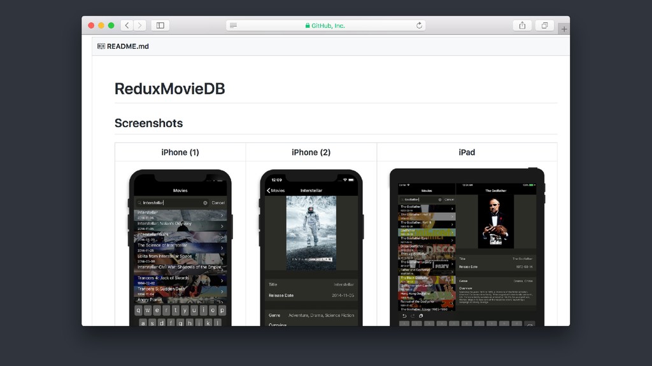This screenshot has height=366, width=652.
Task: Select 'Trancers 4: Jack of Swords' row
Action: (x=180, y=280)
